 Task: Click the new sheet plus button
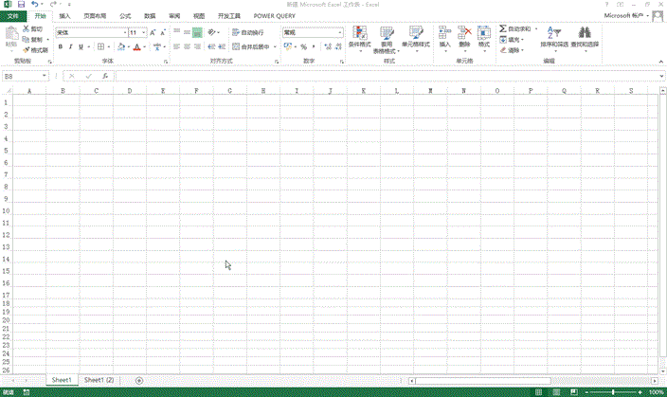tap(139, 380)
